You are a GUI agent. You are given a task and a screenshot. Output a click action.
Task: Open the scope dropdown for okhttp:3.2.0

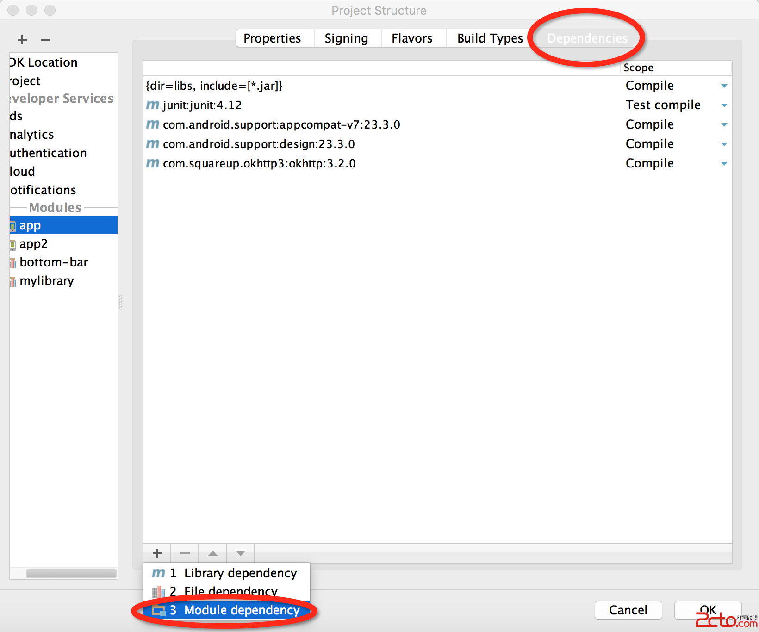724,164
